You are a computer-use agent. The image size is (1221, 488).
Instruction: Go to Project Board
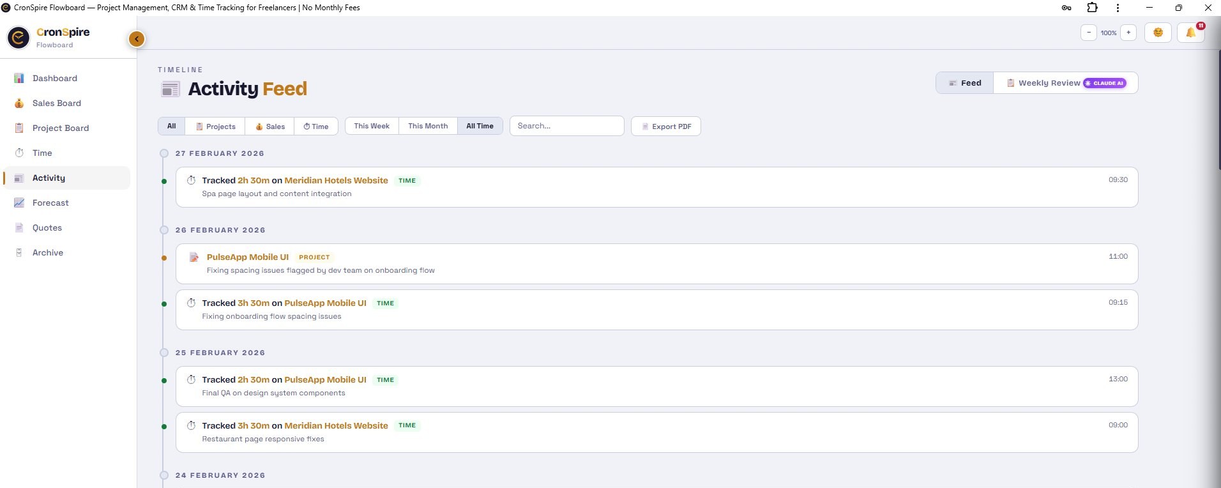(66, 128)
